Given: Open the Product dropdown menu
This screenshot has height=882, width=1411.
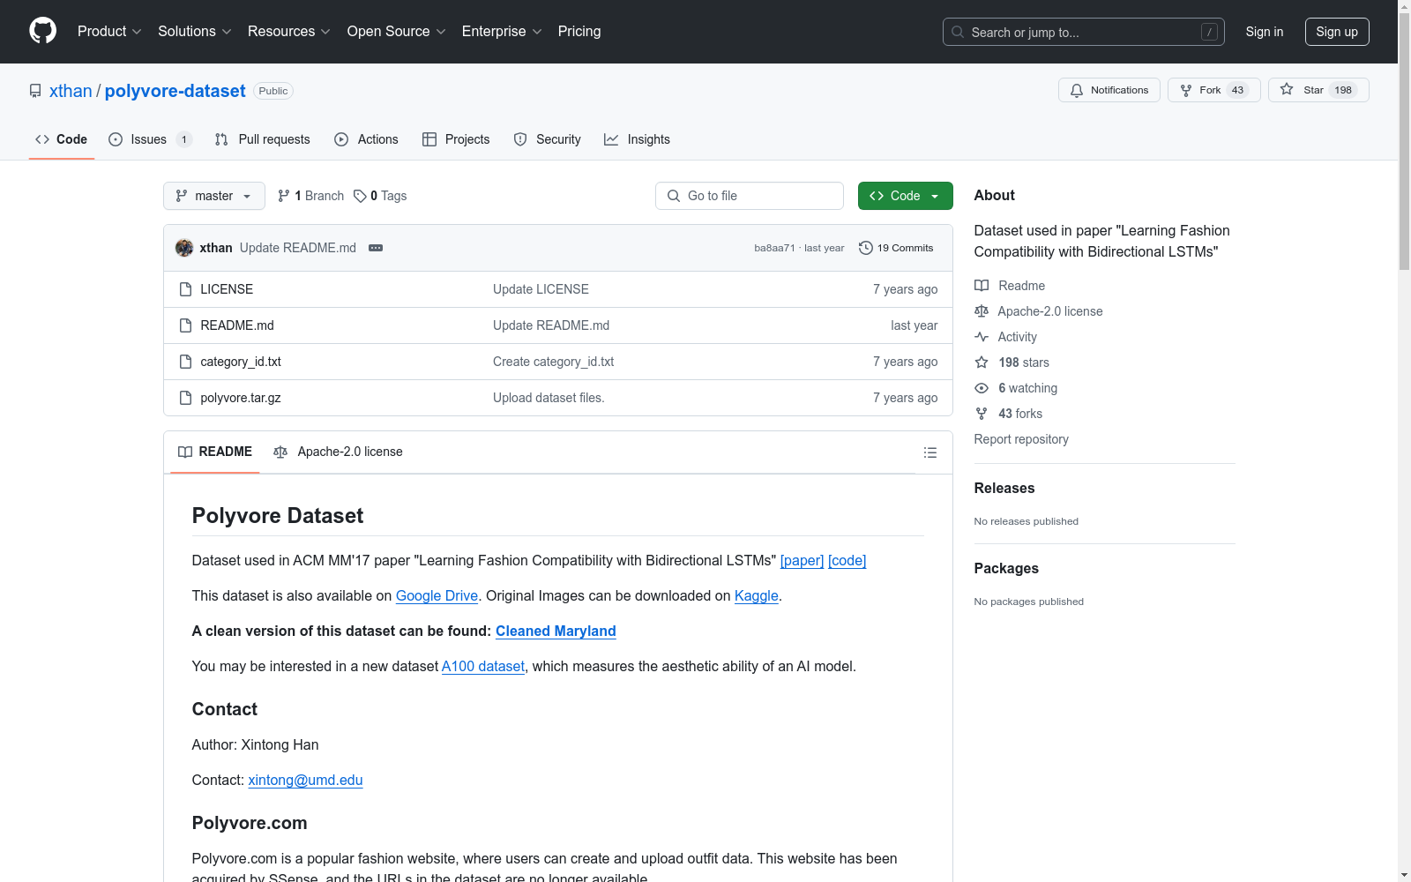Looking at the screenshot, I should 109,31.
